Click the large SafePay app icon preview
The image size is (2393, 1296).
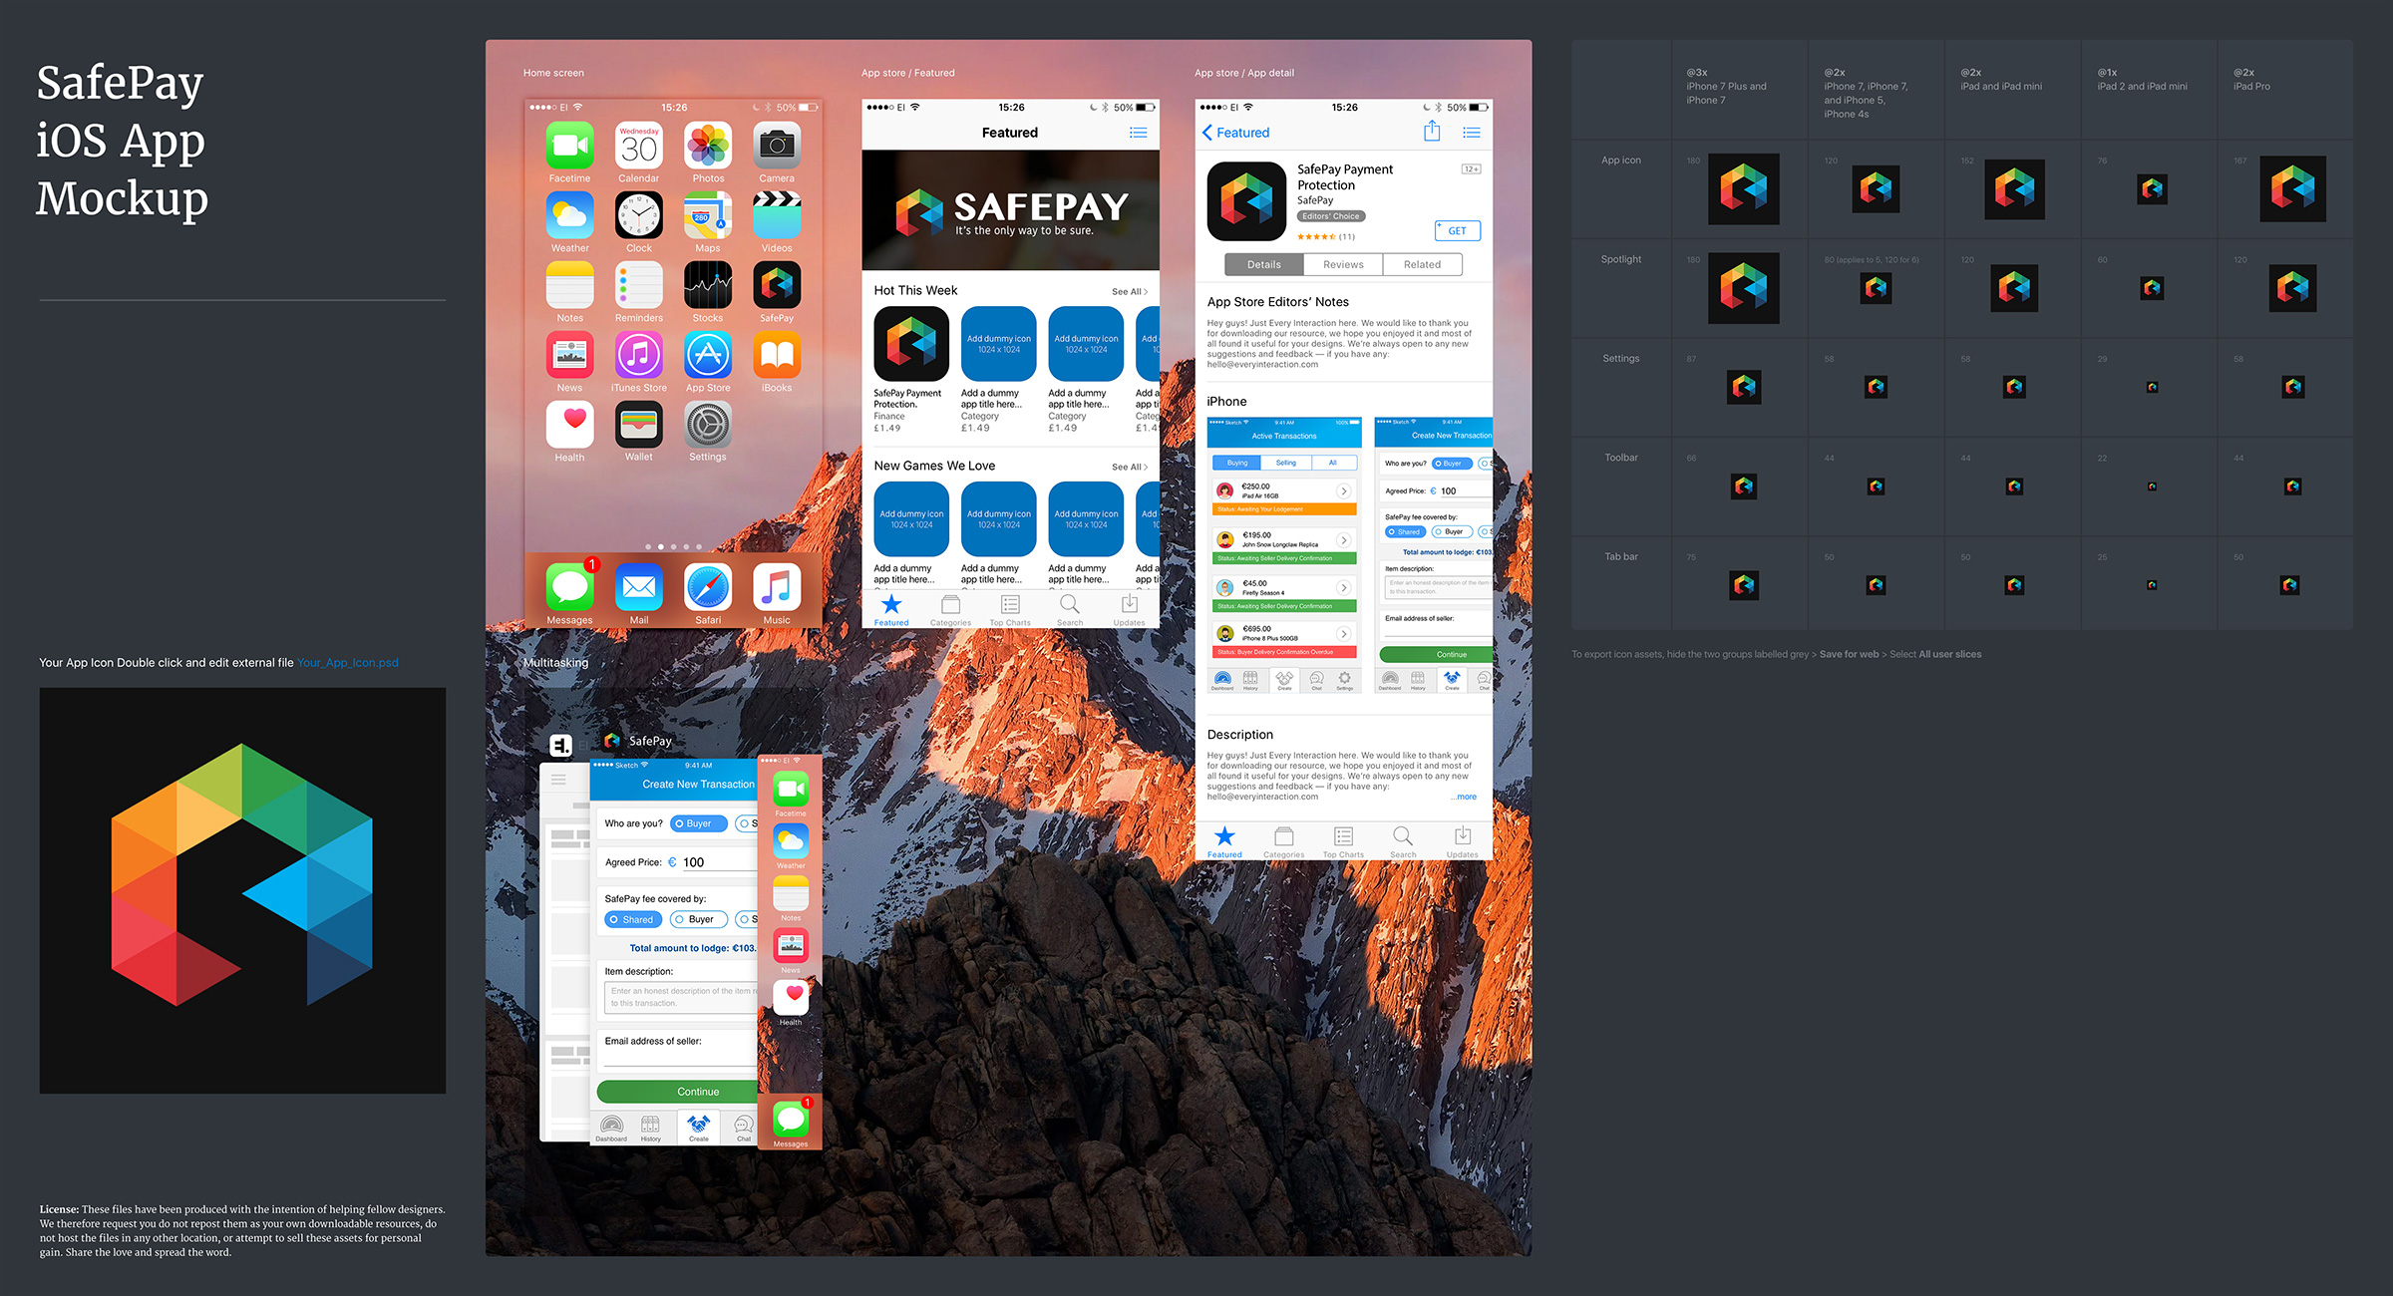click(x=242, y=890)
